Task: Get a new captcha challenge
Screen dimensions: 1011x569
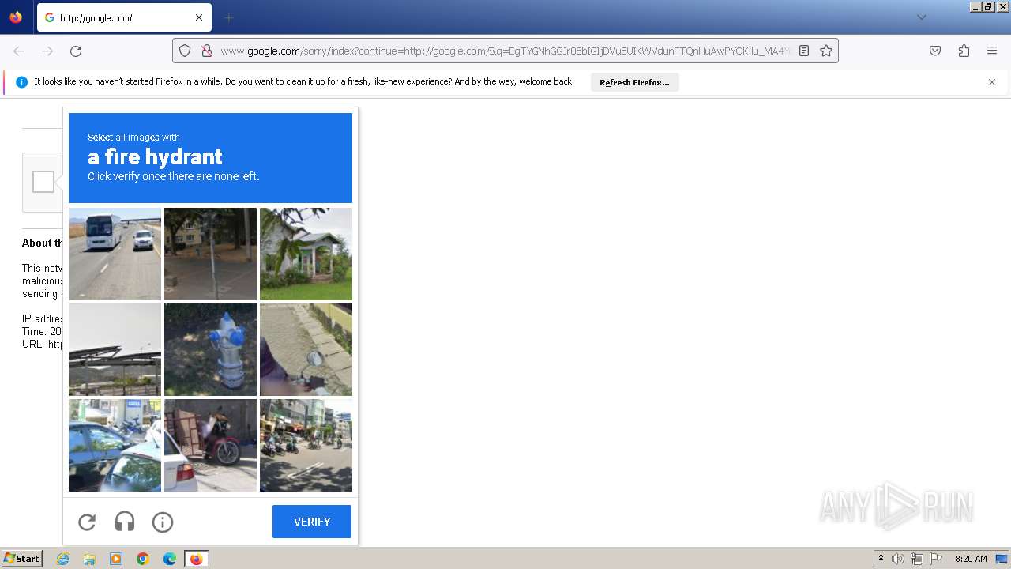Action: [87, 522]
